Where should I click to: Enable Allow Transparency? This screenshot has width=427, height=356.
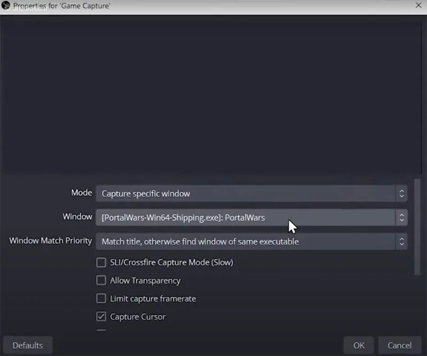pos(101,280)
